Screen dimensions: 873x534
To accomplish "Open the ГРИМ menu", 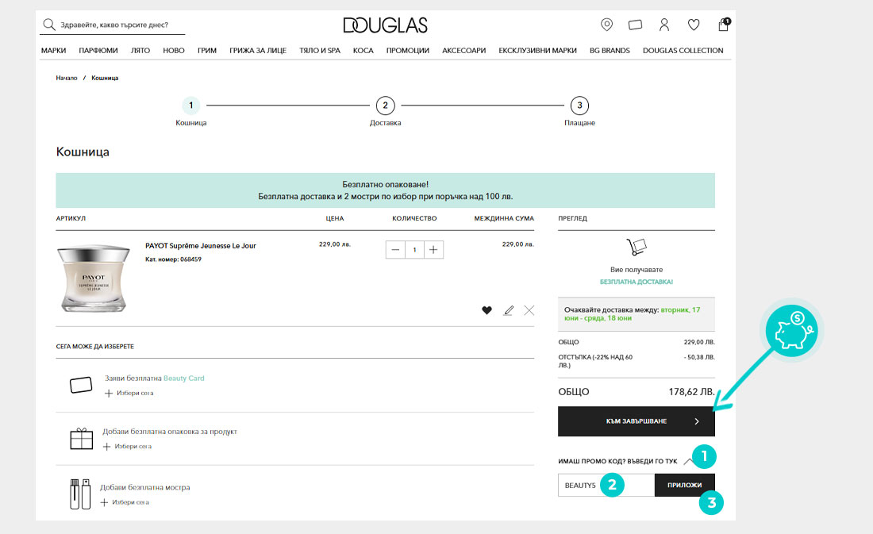I will pos(206,50).
